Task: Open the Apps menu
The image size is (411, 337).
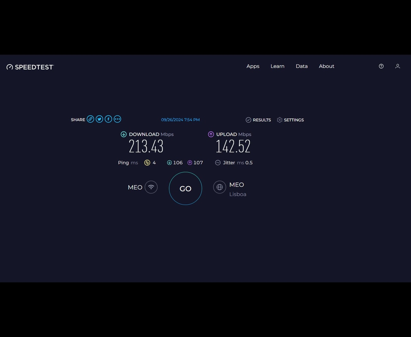Action: (x=253, y=66)
